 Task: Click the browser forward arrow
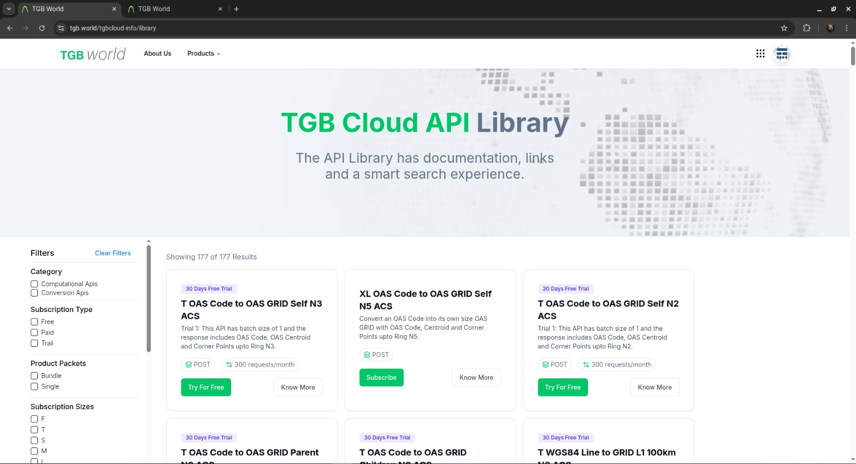26,28
